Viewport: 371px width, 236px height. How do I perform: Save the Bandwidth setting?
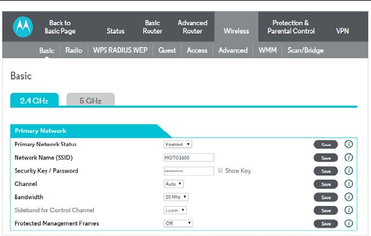pyautogui.click(x=326, y=197)
